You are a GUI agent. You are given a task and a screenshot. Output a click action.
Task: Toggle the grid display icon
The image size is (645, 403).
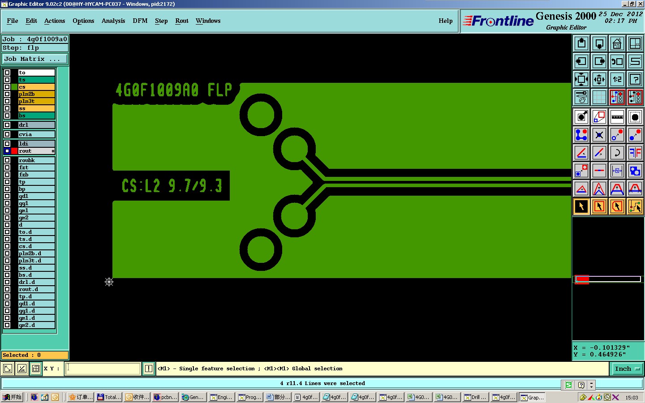click(x=599, y=97)
